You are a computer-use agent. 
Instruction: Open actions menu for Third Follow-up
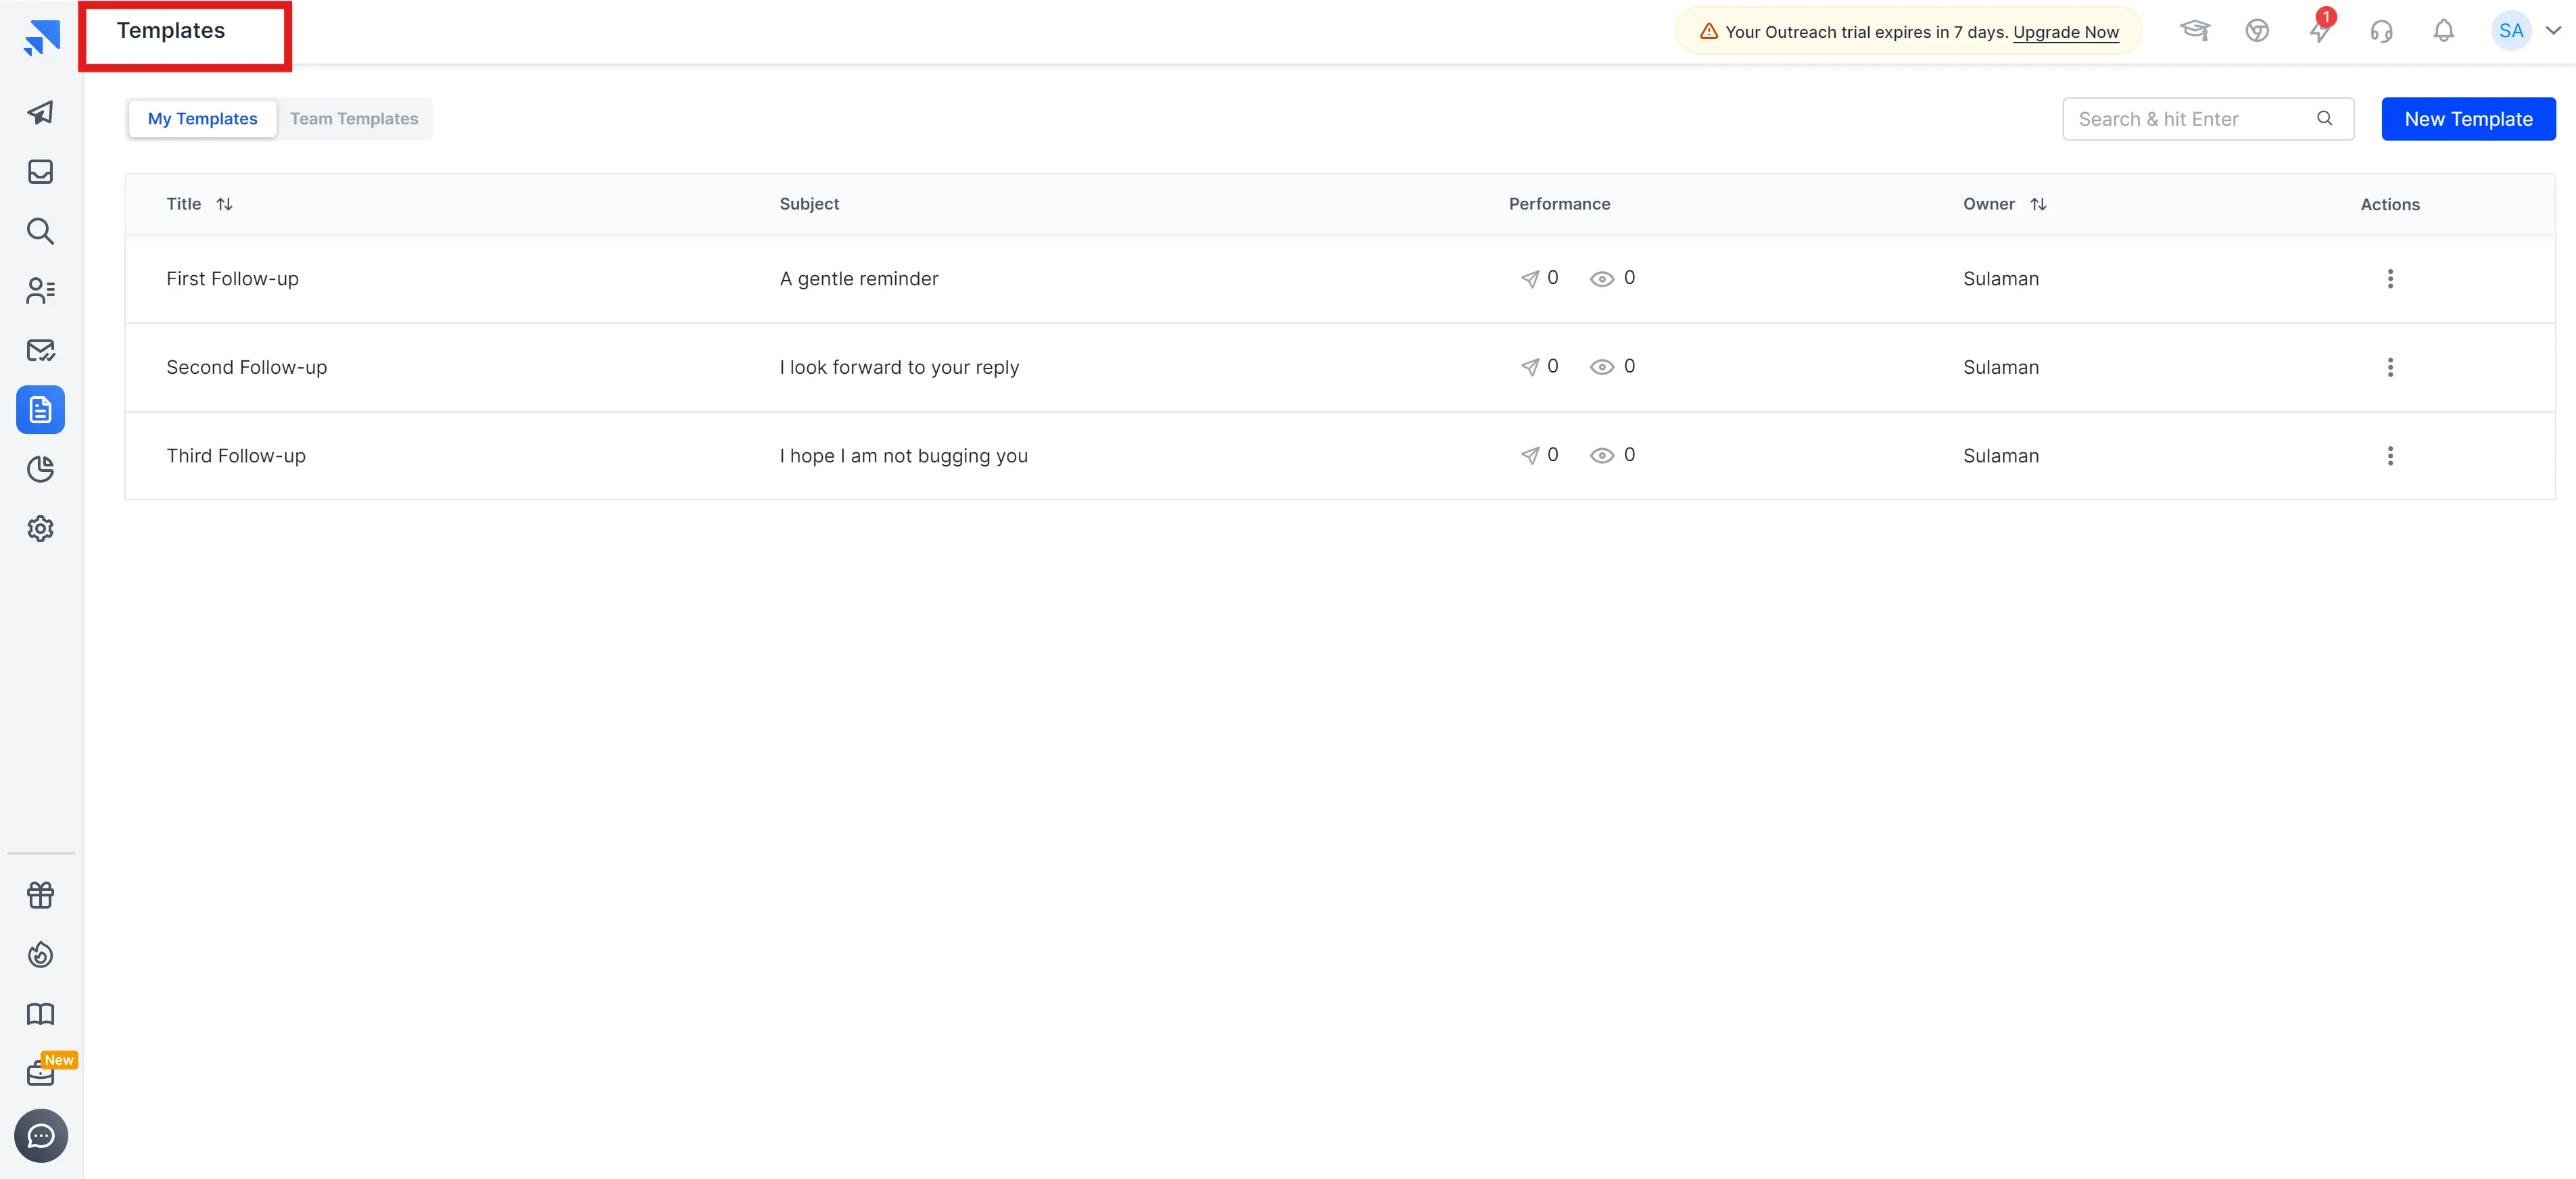click(2390, 456)
